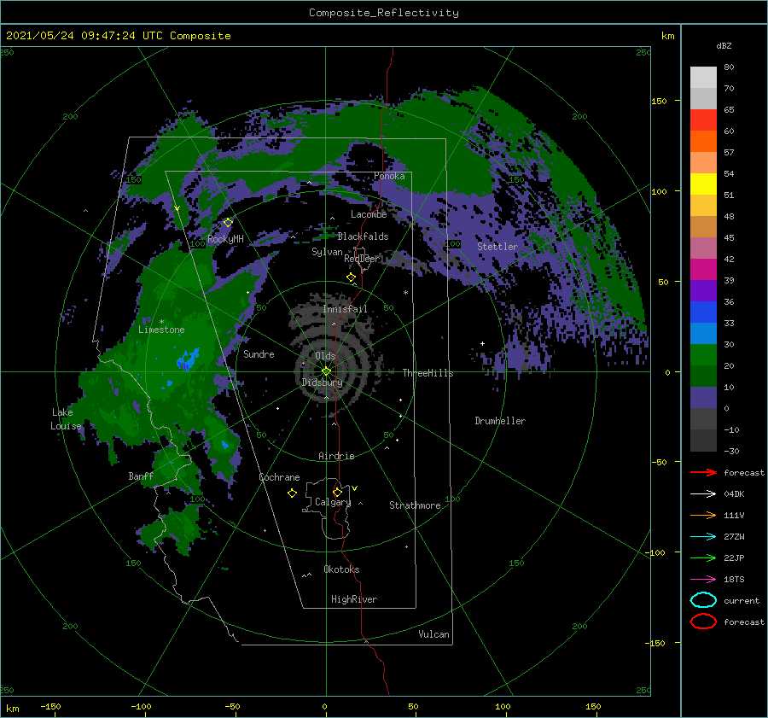
Task: Pick the purple 39 dBZ swatch
Action: (x=703, y=290)
